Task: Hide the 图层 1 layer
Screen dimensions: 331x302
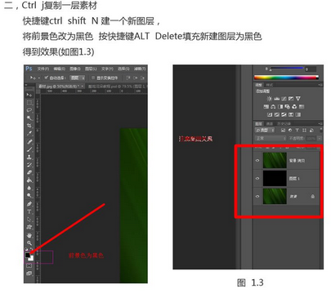Action: 257,179
